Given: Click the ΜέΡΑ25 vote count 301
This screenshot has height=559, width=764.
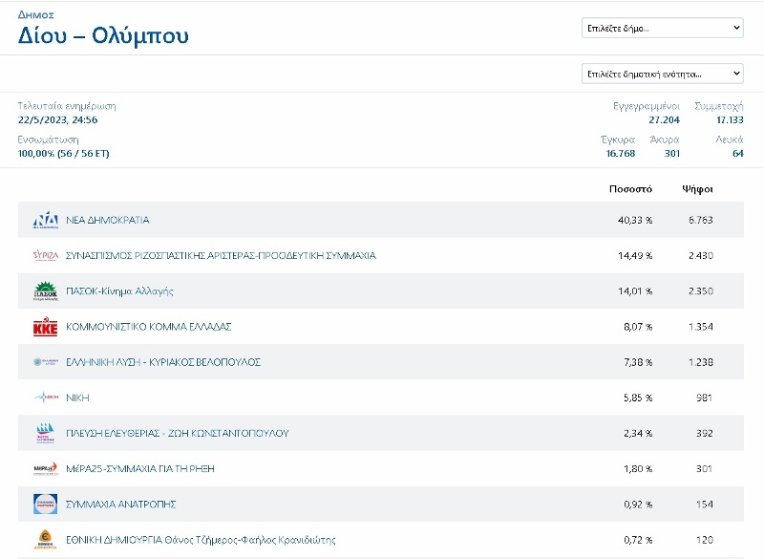Looking at the screenshot, I should tap(705, 469).
